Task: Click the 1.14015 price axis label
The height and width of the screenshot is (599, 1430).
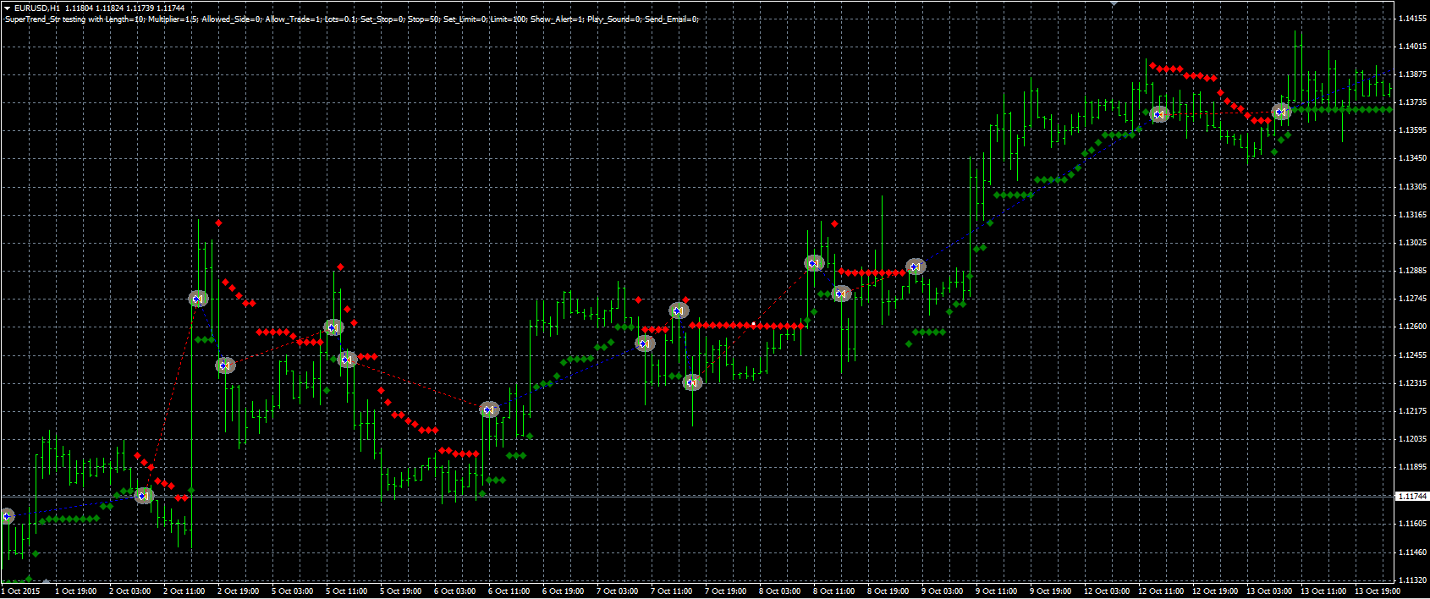Action: 1411,47
